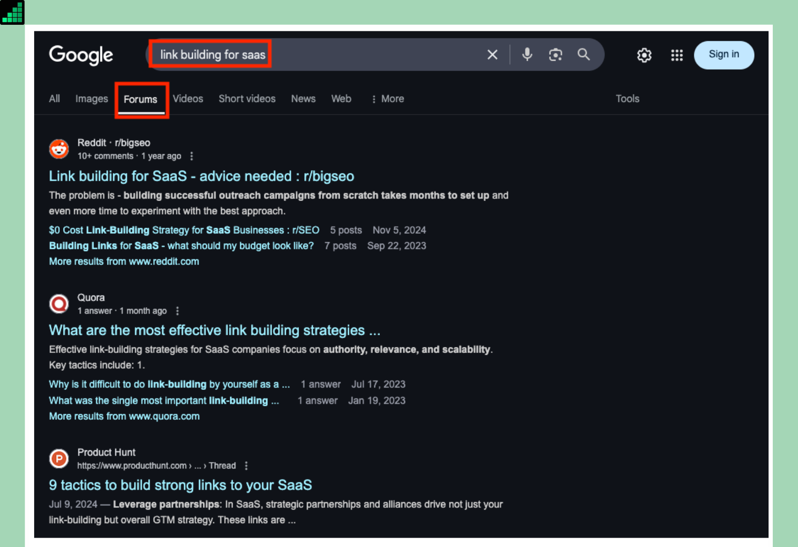Click the '5 posts' count
Screen dimensions: 798x547
[x=346, y=230]
